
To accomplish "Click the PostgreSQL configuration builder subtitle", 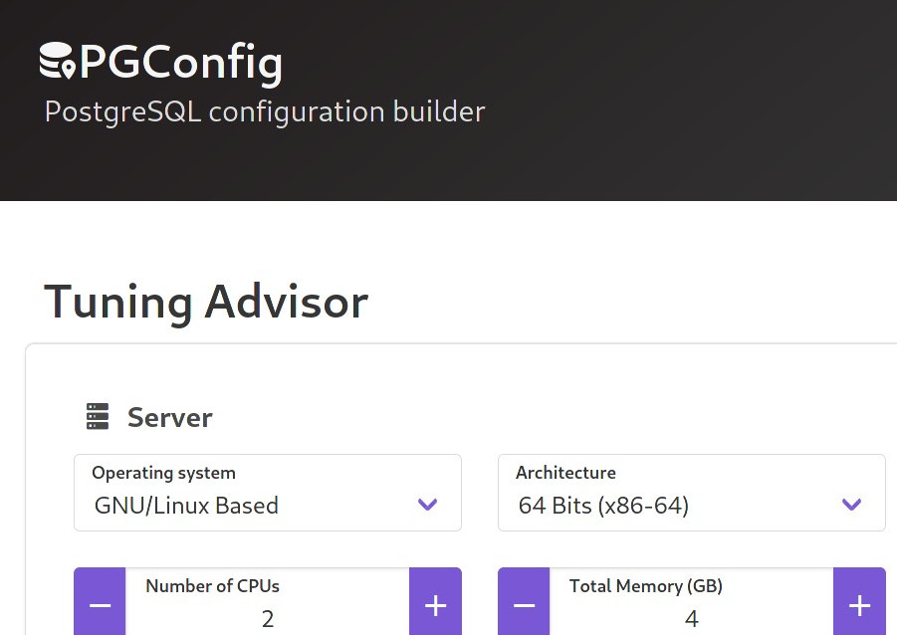I will click(x=265, y=111).
